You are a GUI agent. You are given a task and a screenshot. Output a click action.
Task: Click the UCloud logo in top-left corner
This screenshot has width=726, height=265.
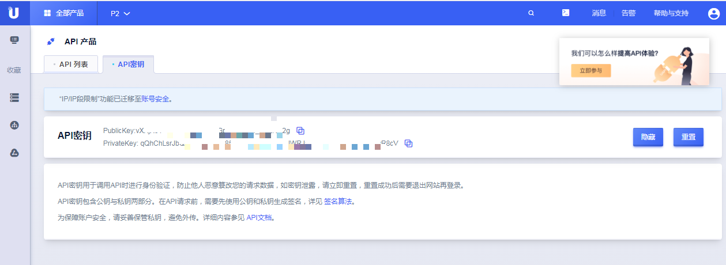(x=14, y=13)
